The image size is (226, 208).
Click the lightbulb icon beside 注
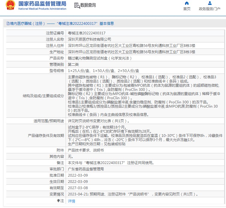(58, 201)
